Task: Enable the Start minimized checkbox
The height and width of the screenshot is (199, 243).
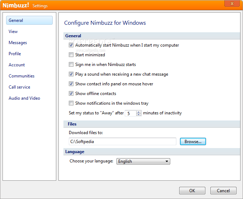Action: [71, 55]
